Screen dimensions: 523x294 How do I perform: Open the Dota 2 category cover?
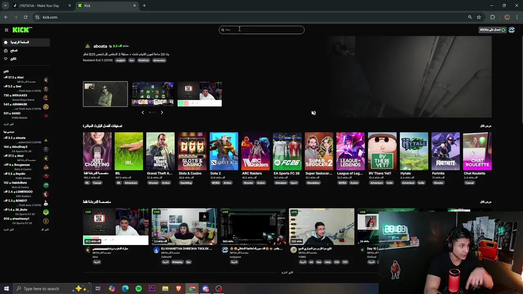pos(224,151)
